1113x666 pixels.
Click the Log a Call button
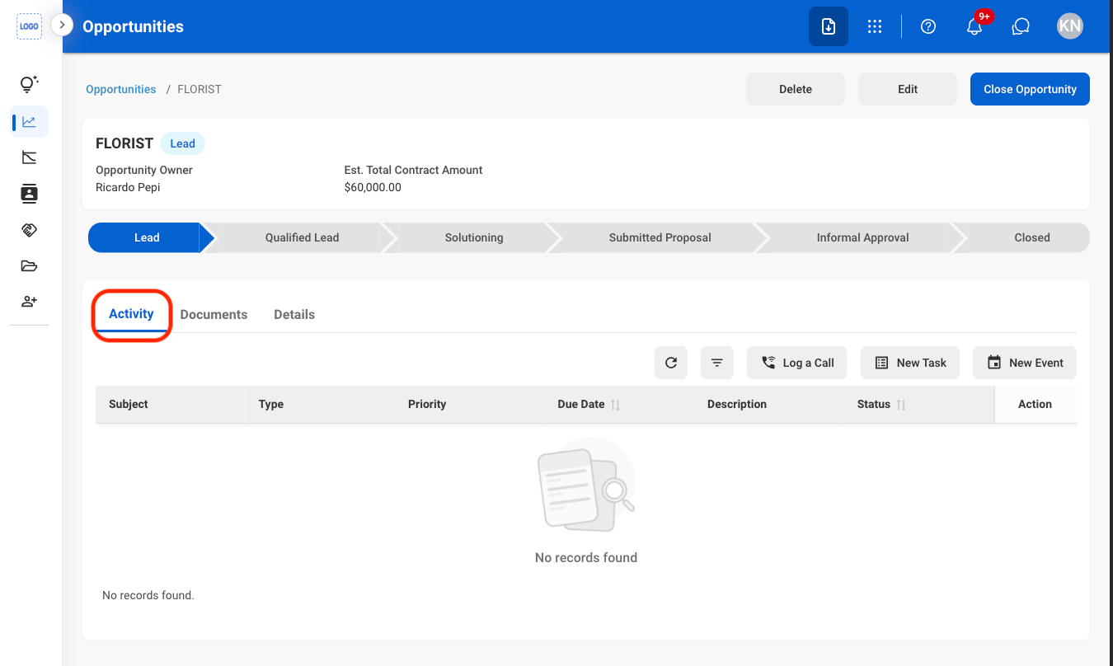coord(797,363)
